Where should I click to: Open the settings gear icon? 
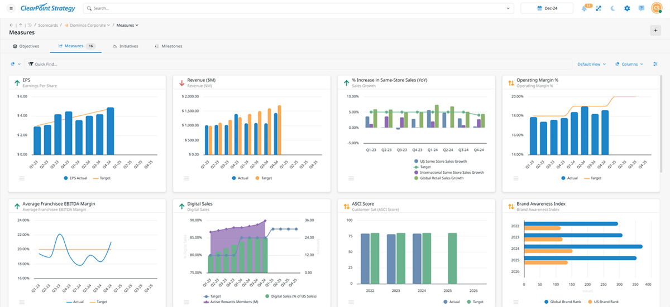(627, 8)
